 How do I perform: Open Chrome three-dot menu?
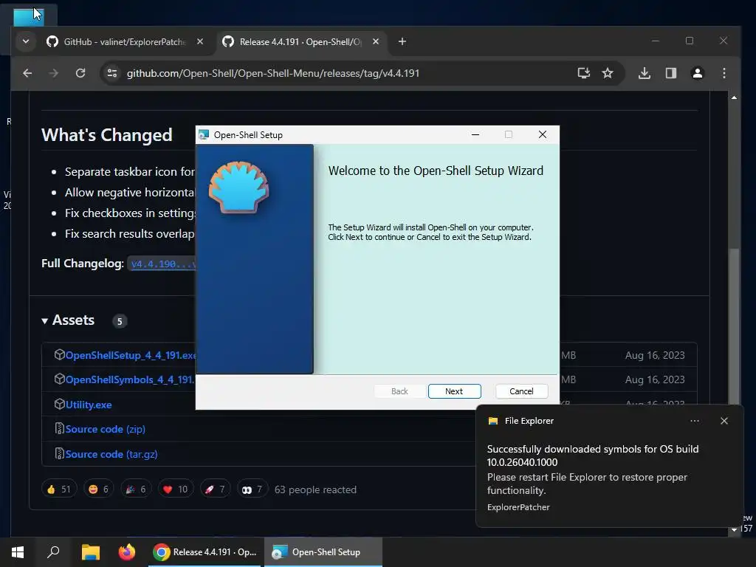point(724,73)
